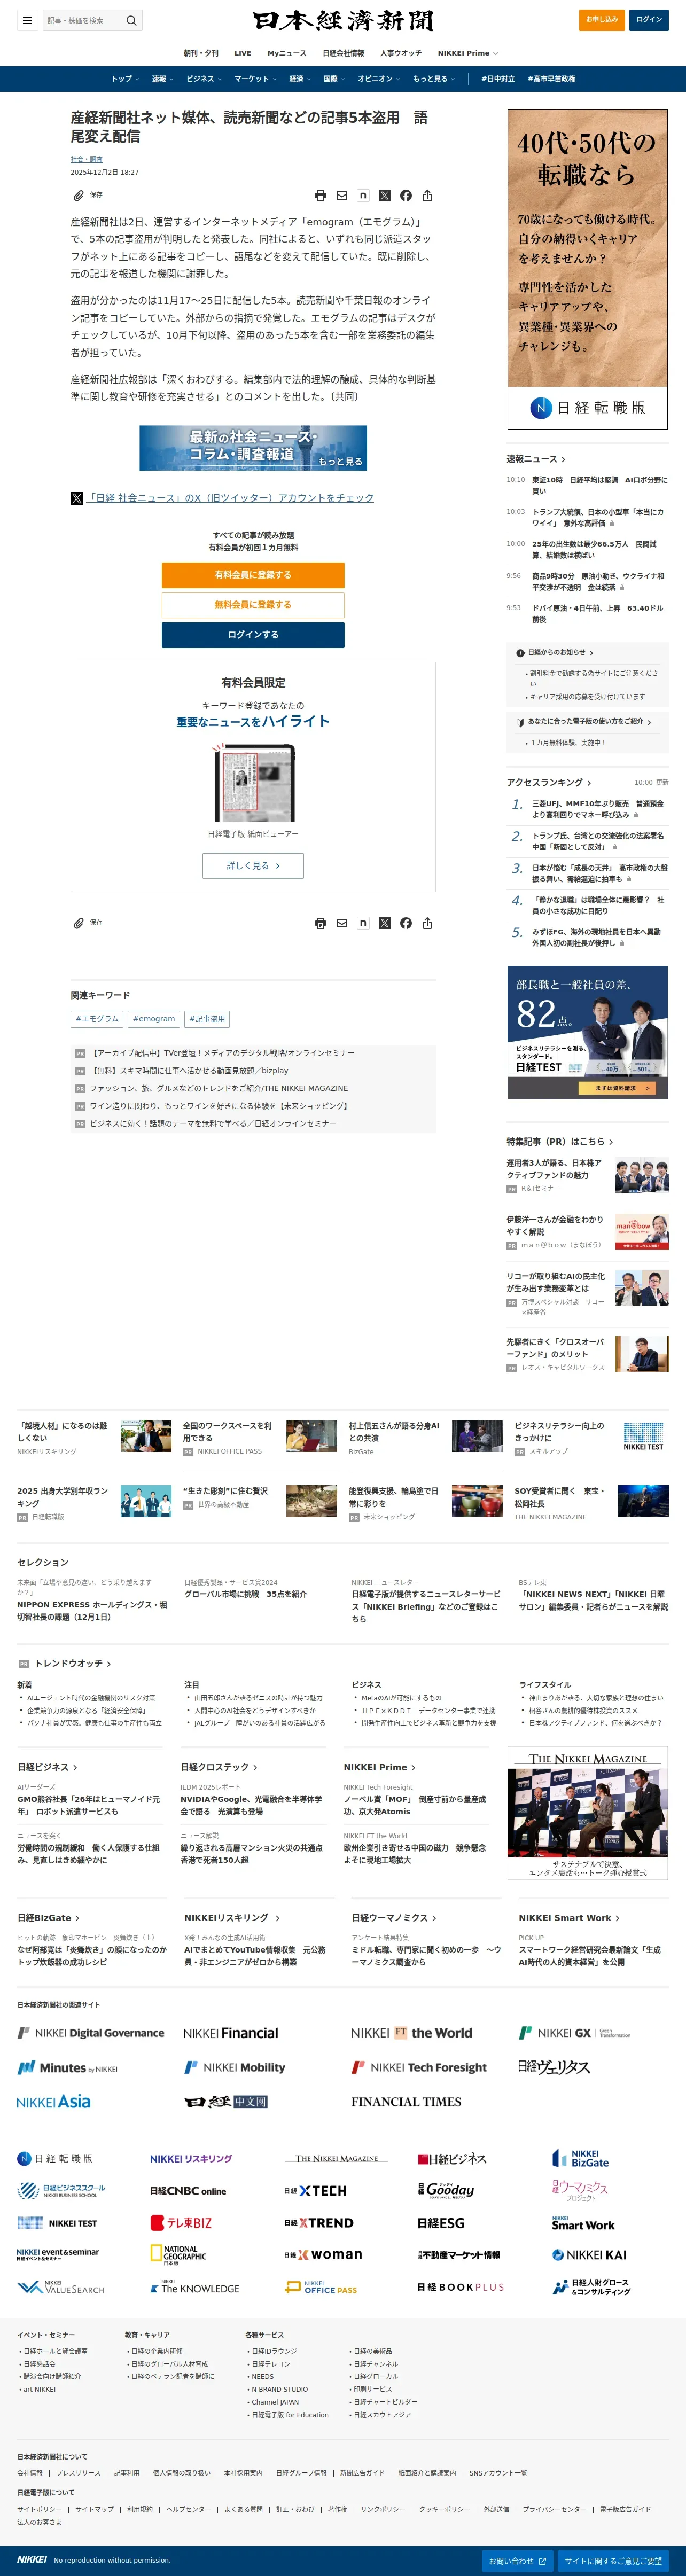Open the テレ東BIZ logo link
Viewport: 686px width, 2576px height.
(181, 2223)
